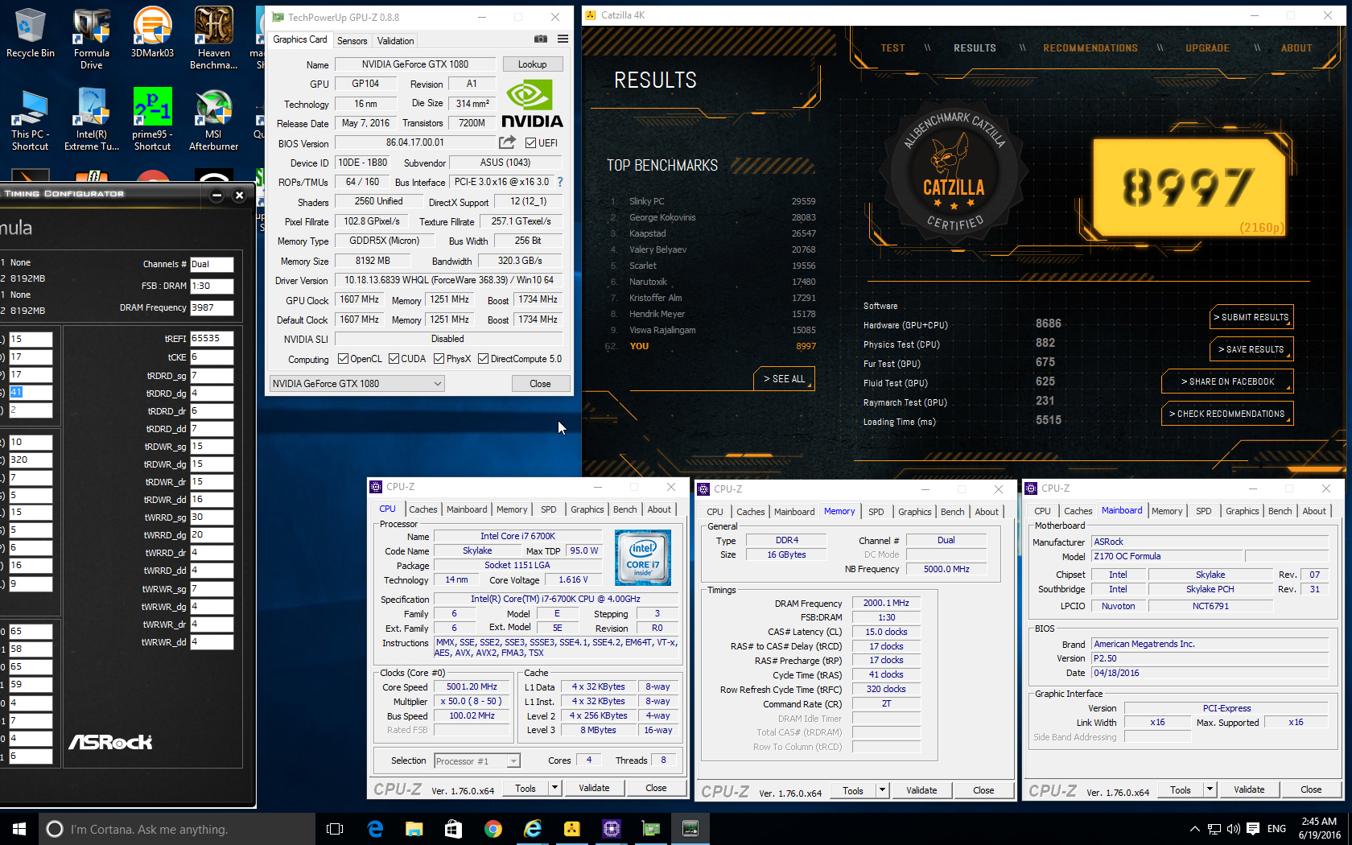Open the UPGRADE tab in Catzilla
Image resolution: width=1352 pixels, height=845 pixels.
[x=1206, y=48]
